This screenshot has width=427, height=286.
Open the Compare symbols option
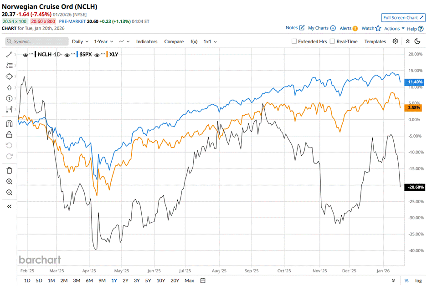click(x=174, y=41)
